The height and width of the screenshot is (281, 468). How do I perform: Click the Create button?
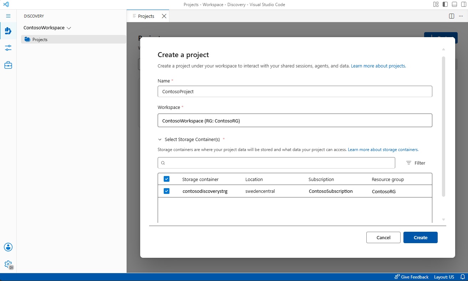click(421, 237)
